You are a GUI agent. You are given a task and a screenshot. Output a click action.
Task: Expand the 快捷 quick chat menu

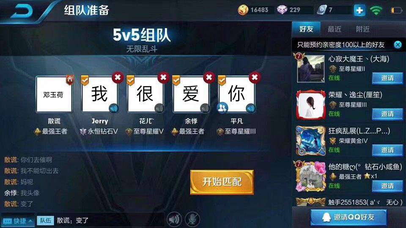coord(18,221)
